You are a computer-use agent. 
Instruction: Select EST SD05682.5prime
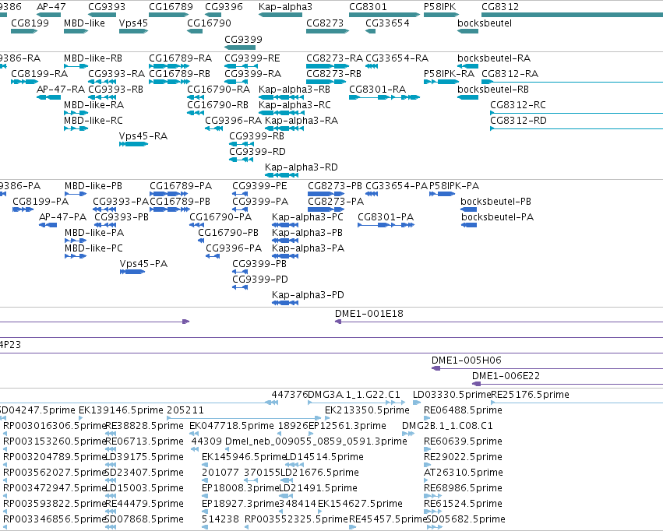tap(466, 519)
